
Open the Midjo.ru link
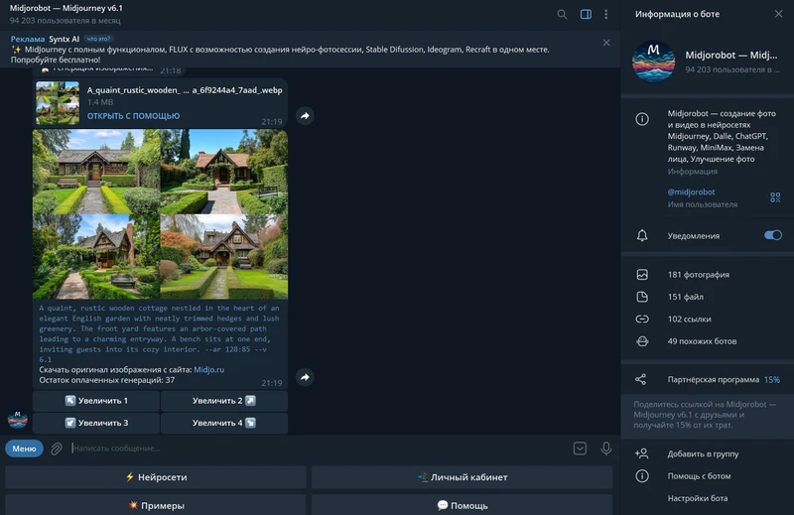(208, 370)
